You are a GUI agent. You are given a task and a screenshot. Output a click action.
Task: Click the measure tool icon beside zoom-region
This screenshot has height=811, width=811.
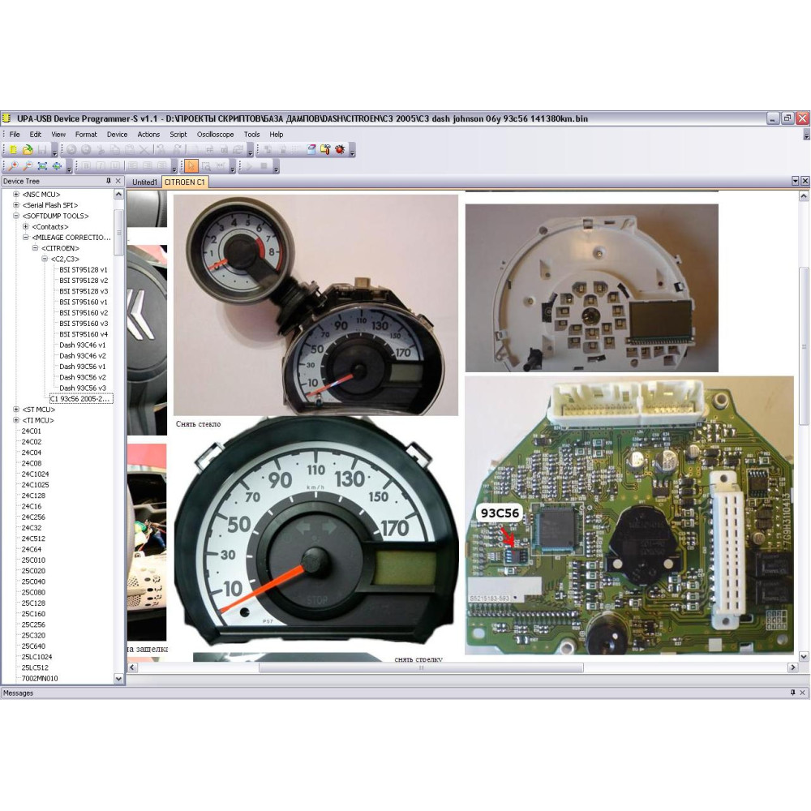pyautogui.click(x=221, y=166)
